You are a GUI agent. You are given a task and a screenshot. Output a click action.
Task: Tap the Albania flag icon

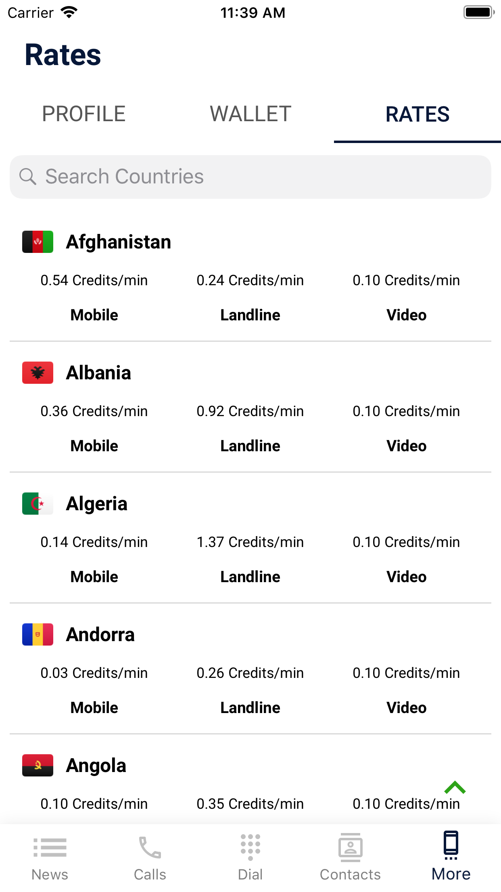38,372
